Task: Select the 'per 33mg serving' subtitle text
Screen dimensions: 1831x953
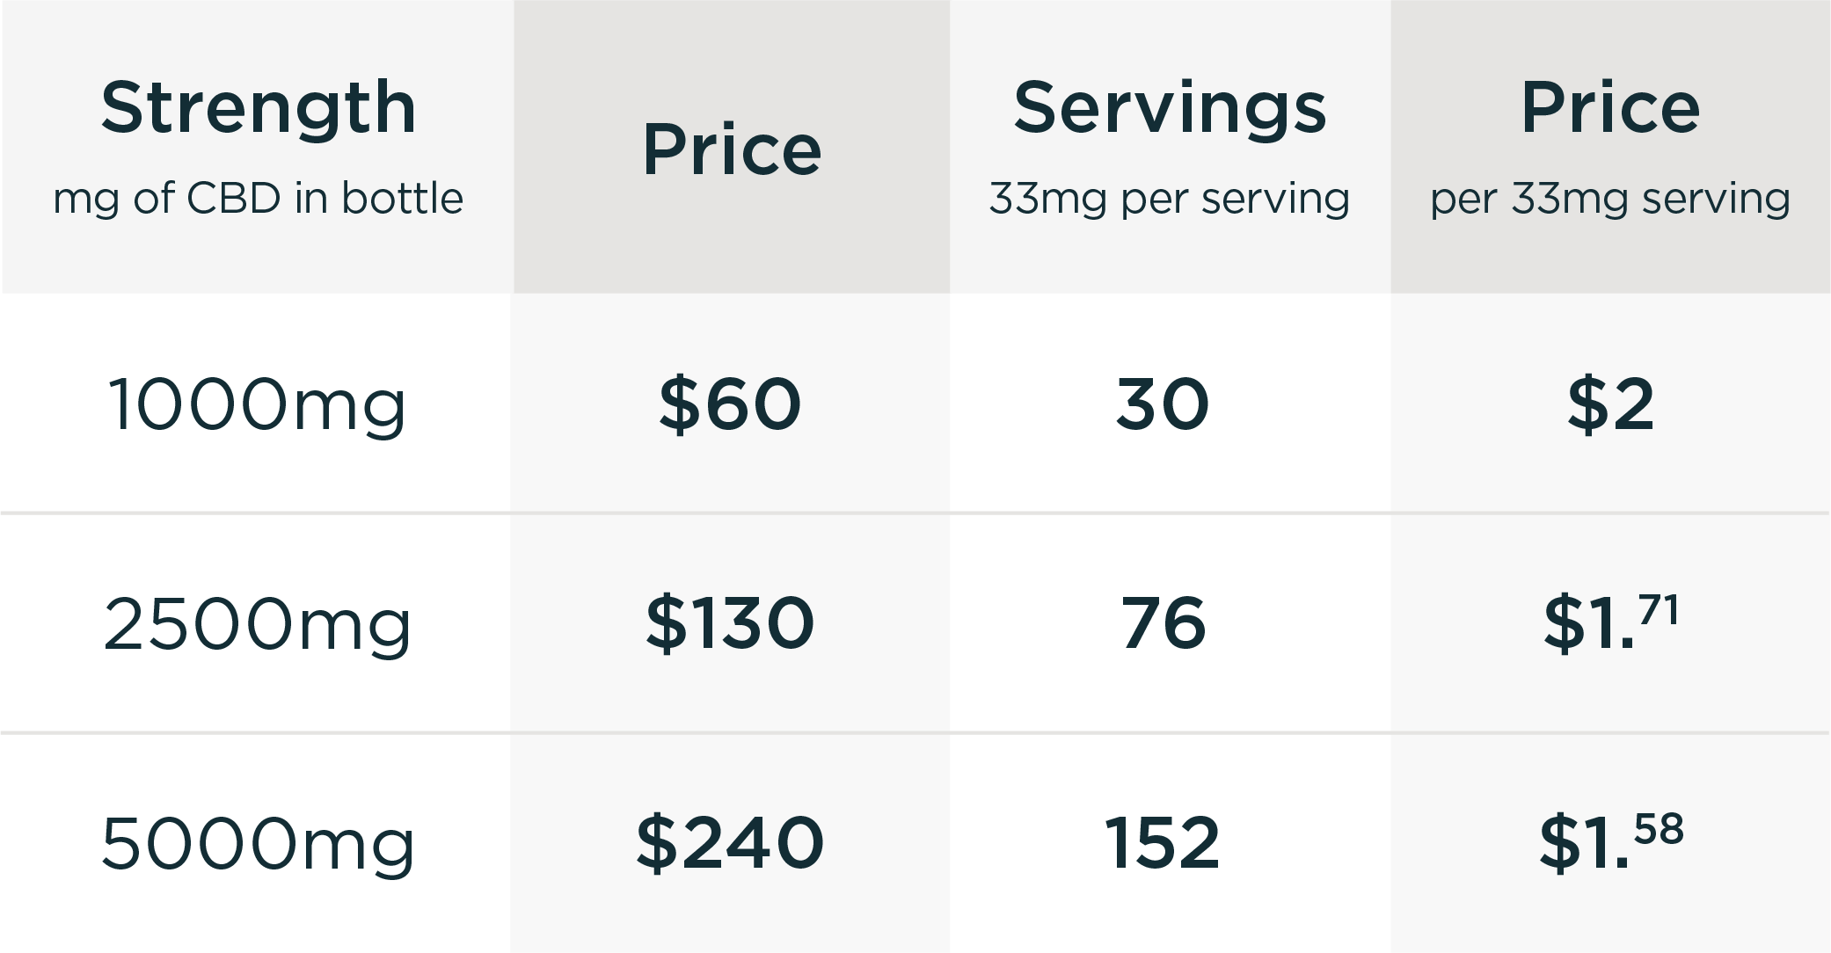Action: [x=1610, y=199]
